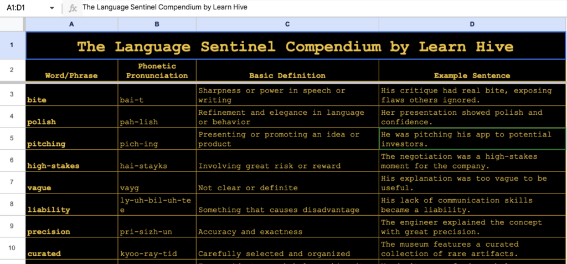Click the cell containing curated

(x=71, y=248)
